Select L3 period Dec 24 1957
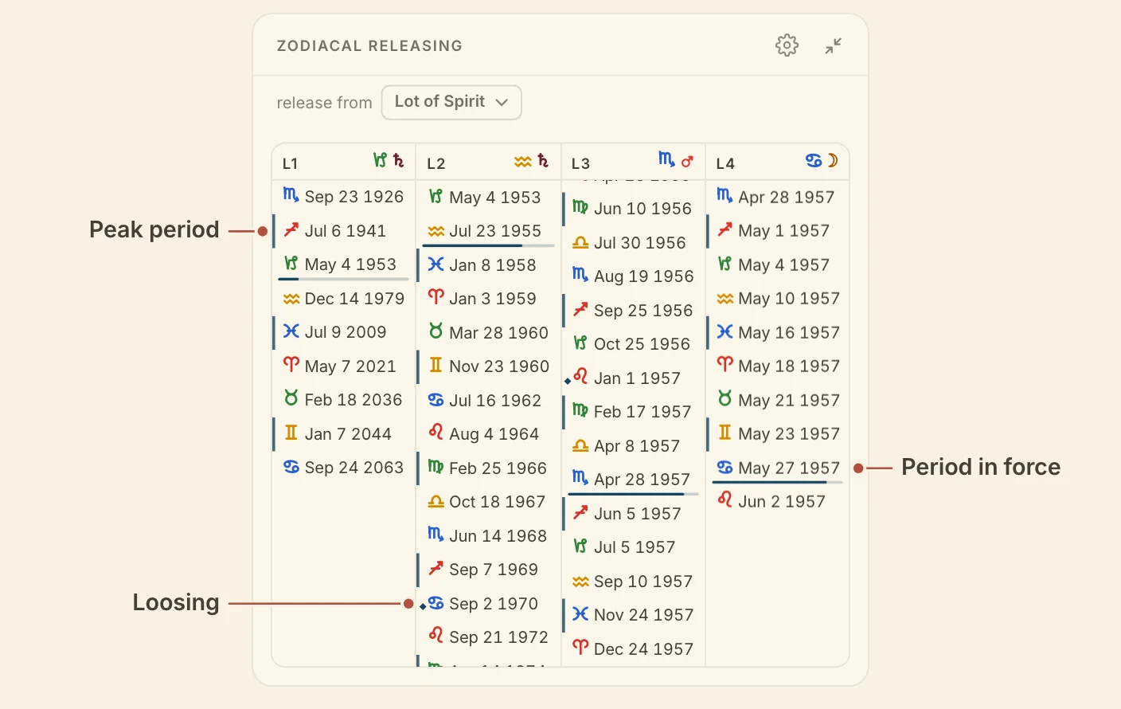Image resolution: width=1121 pixels, height=709 pixels. (x=634, y=649)
